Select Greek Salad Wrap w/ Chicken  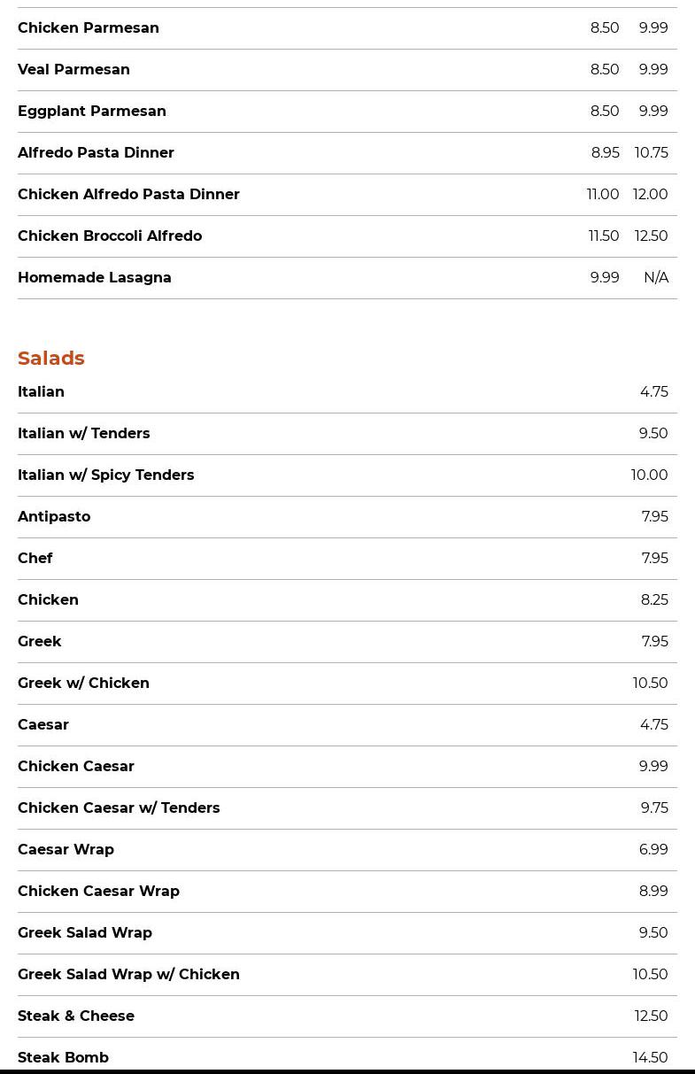pyautogui.click(x=128, y=975)
